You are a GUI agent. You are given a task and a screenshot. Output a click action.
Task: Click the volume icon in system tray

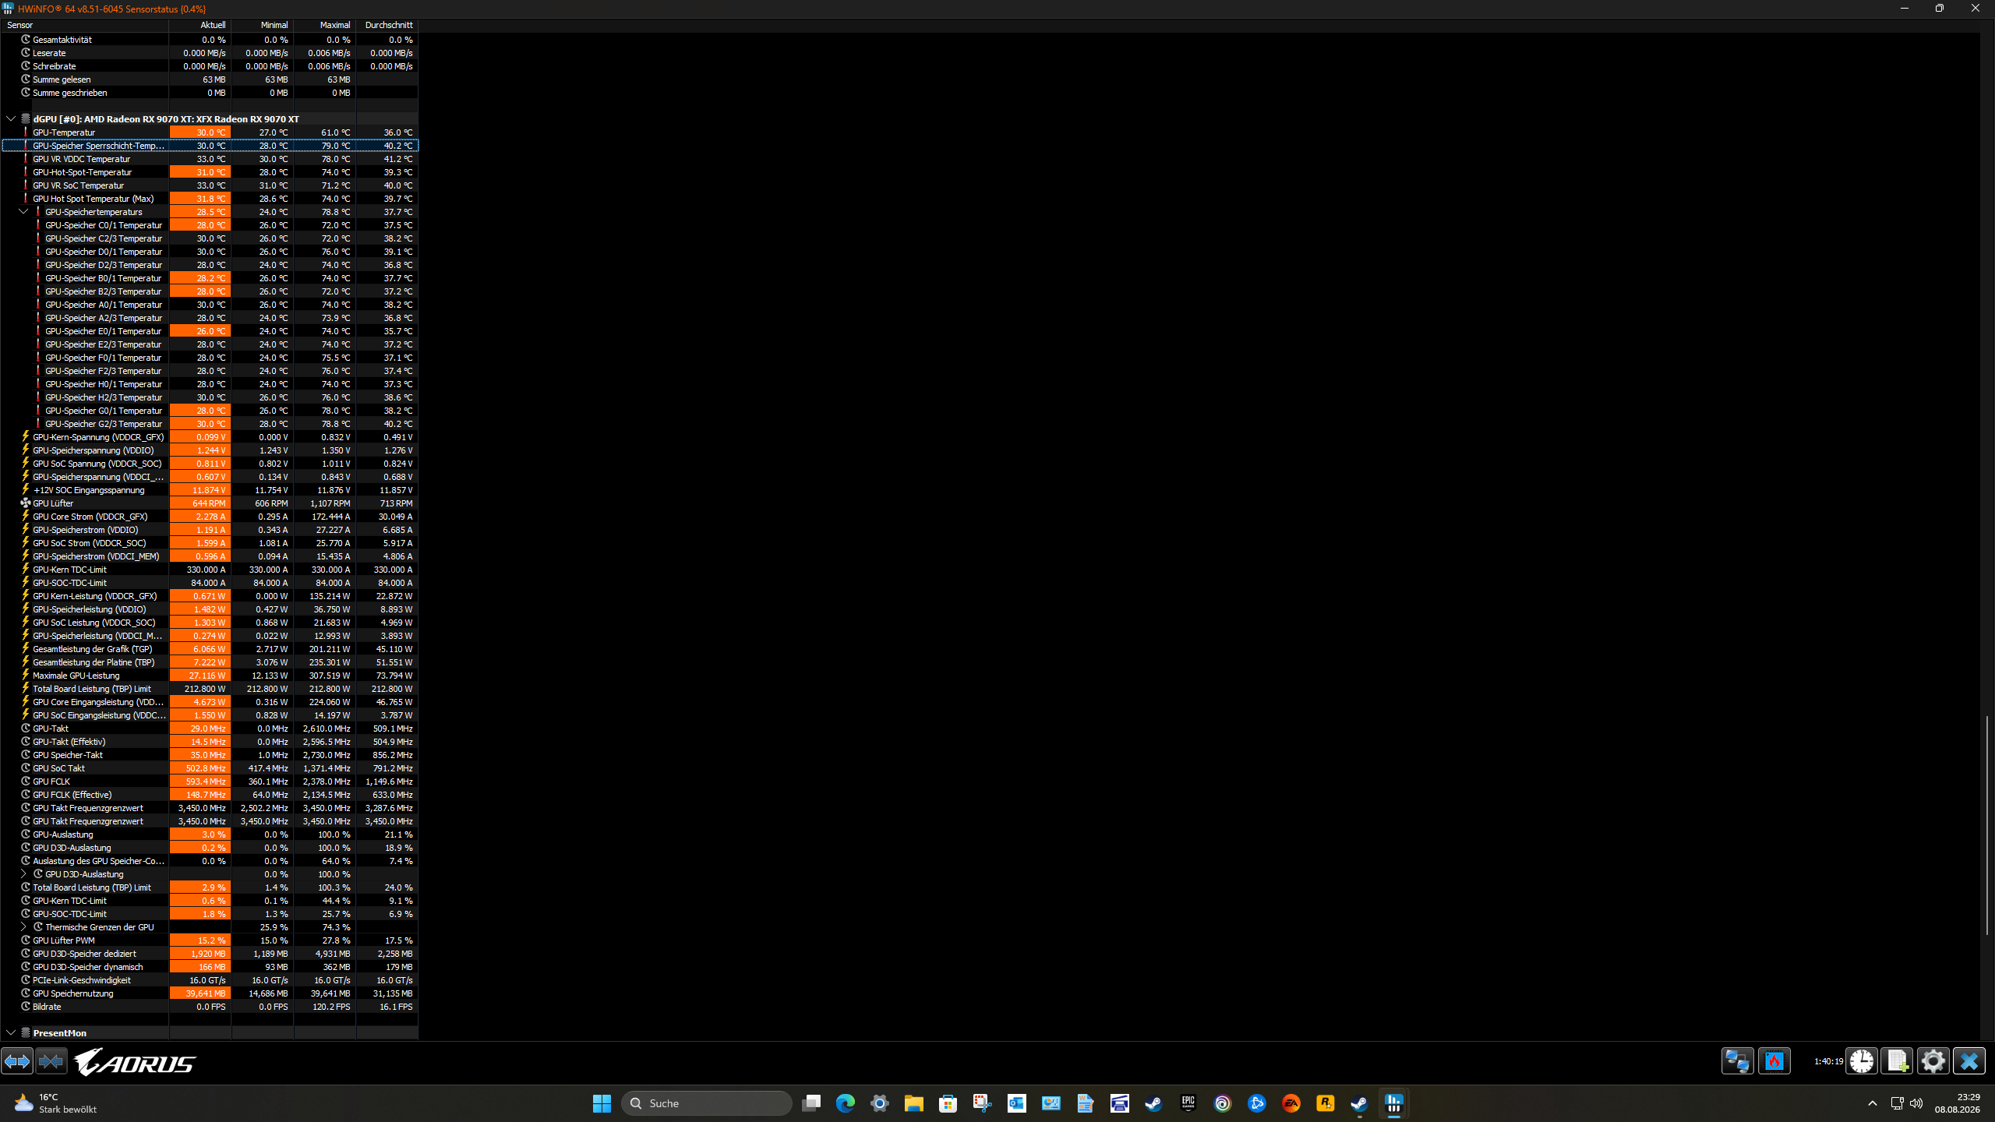[1916, 1103]
